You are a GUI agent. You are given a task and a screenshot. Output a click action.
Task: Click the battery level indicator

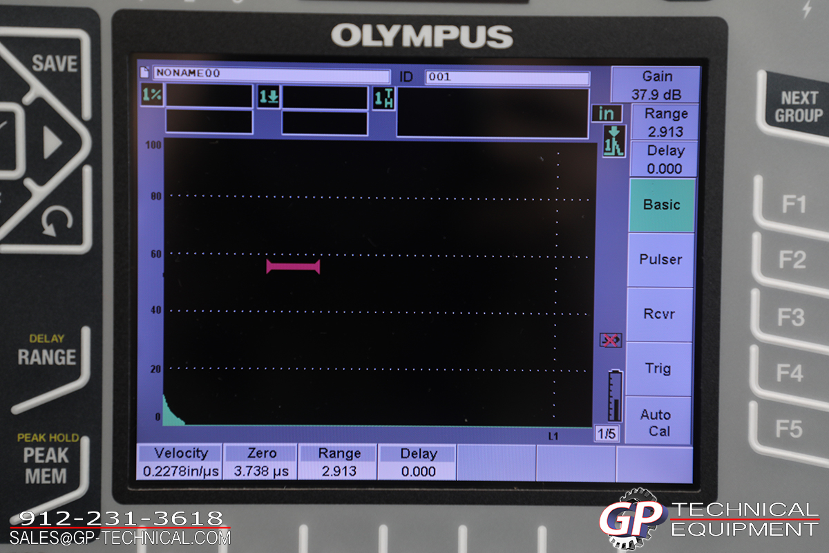614,395
